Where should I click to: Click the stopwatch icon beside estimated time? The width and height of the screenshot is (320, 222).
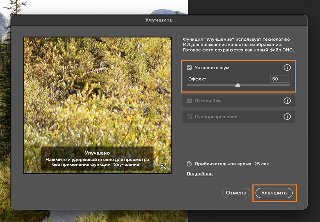point(189,164)
